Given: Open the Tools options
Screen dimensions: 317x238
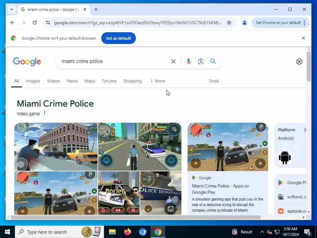Looking at the screenshot, I should (x=214, y=81).
